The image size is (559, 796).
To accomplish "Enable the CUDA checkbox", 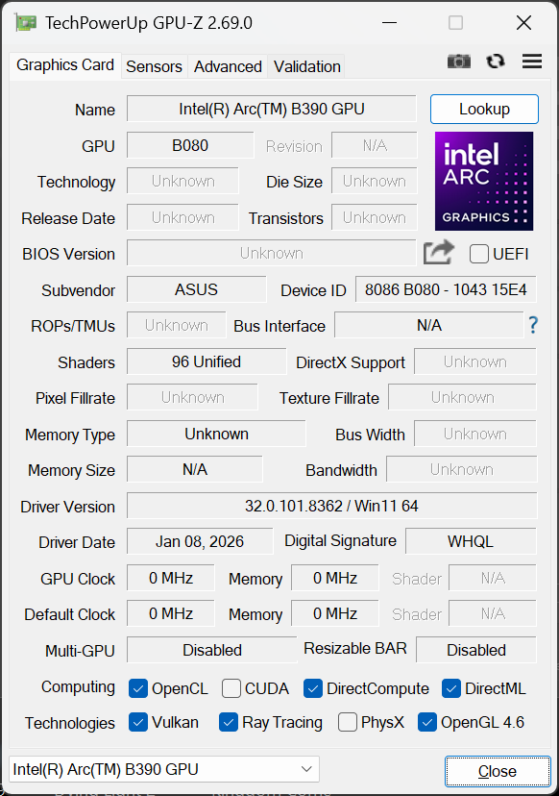I will 231,688.
